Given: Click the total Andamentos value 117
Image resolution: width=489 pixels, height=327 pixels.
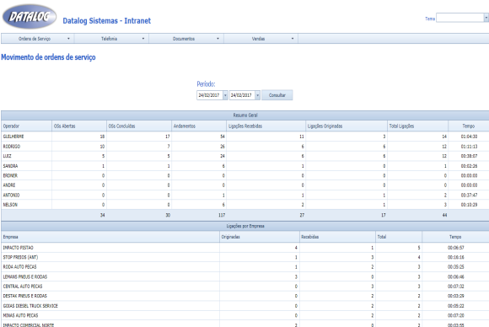Looking at the screenshot, I should (222, 215).
